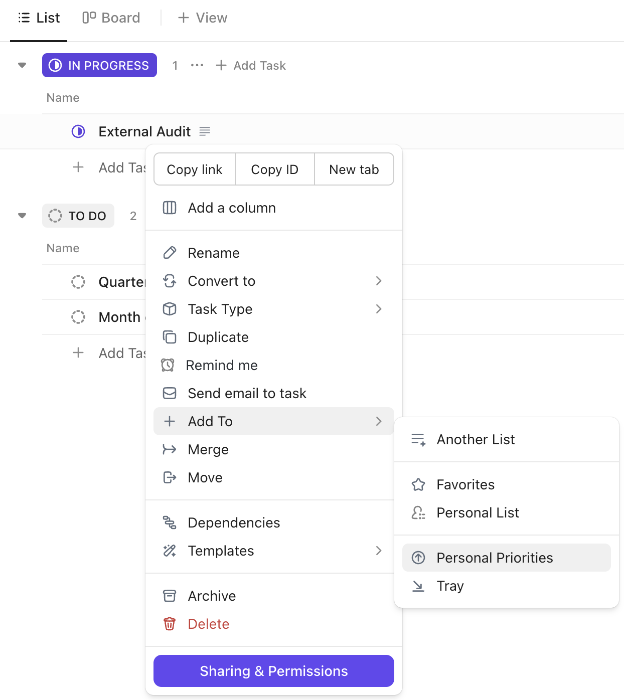
Task: Click the dashed status circle beside Quarter task
Action: (78, 282)
